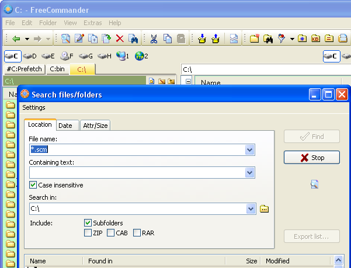Select drive H in left panel
The height and width of the screenshot is (268, 351).
point(105,56)
